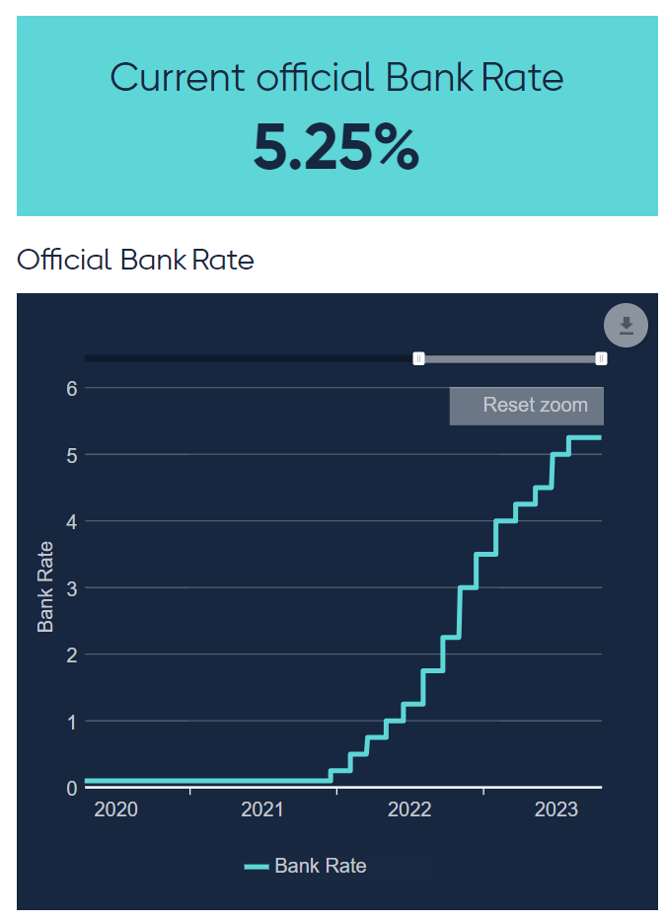Image resolution: width=666 pixels, height=922 pixels.
Task: Click the dark unselected slider track
Action: click(x=247, y=358)
